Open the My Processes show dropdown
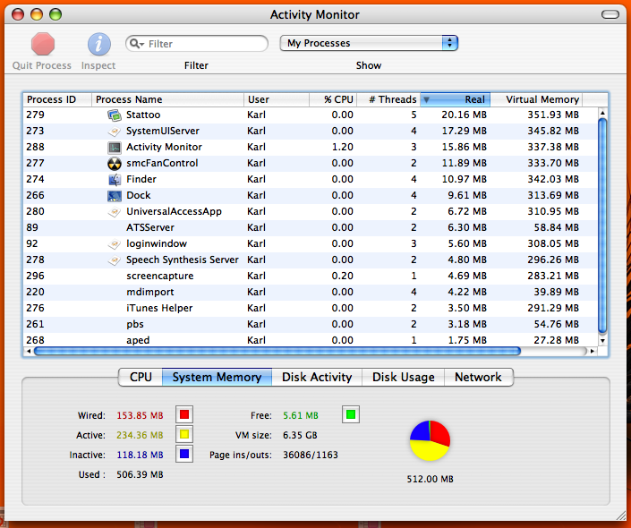 369,43
